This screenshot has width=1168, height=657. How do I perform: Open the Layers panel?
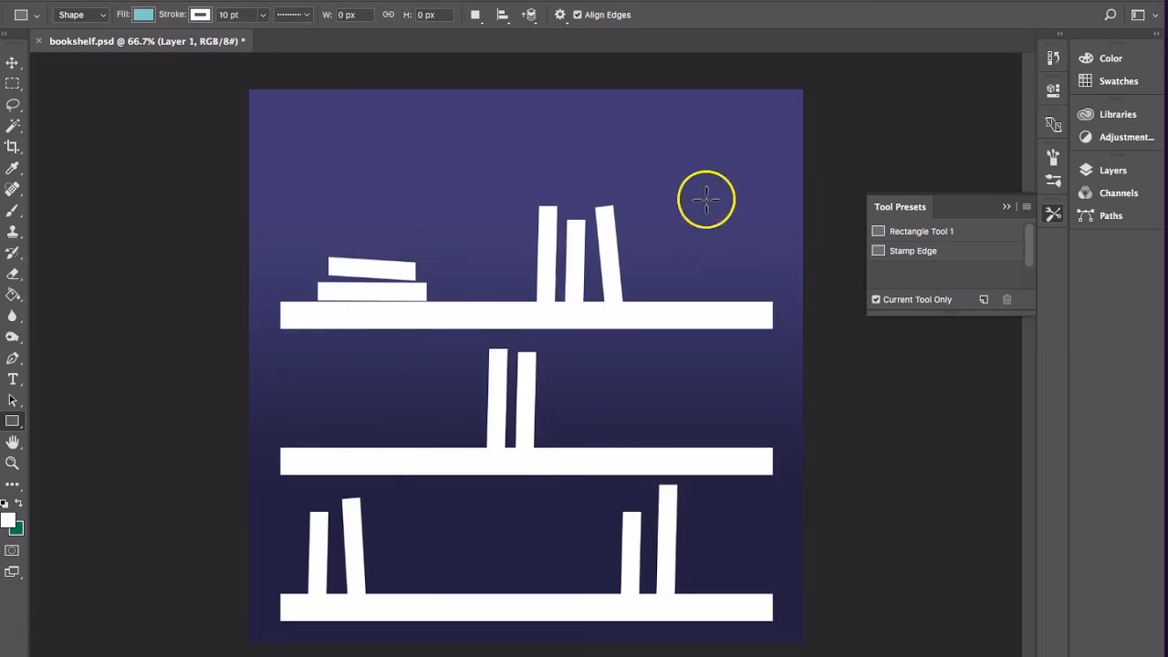tap(1111, 170)
